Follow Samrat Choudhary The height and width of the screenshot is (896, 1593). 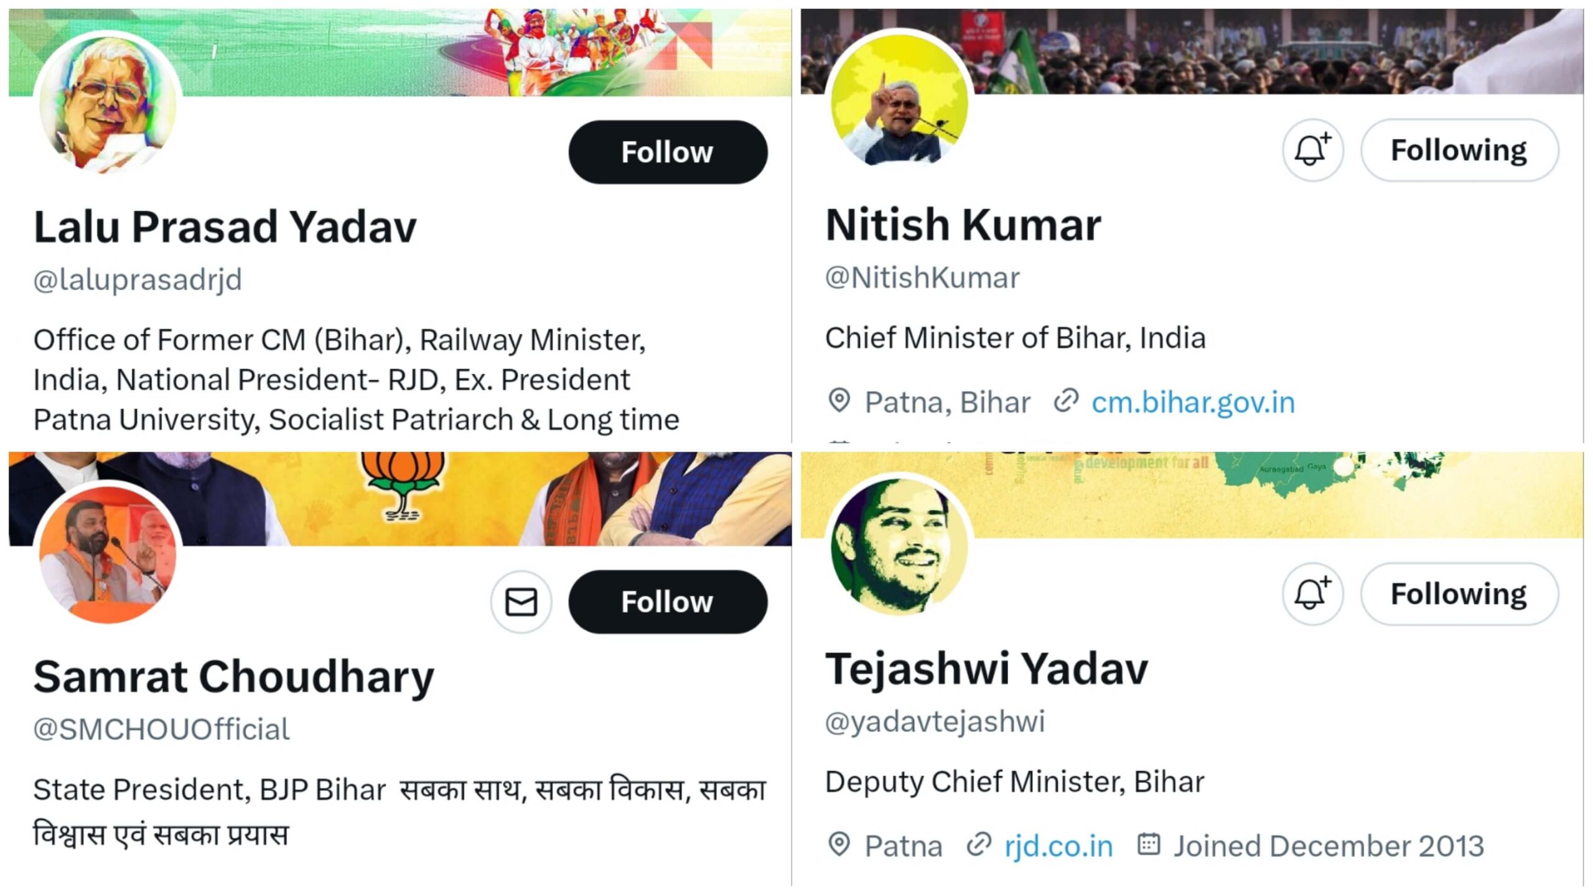pyautogui.click(x=667, y=602)
